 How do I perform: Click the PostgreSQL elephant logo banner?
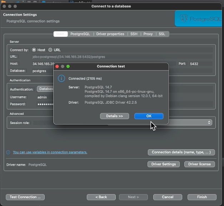pyautogui.click(x=198, y=19)
